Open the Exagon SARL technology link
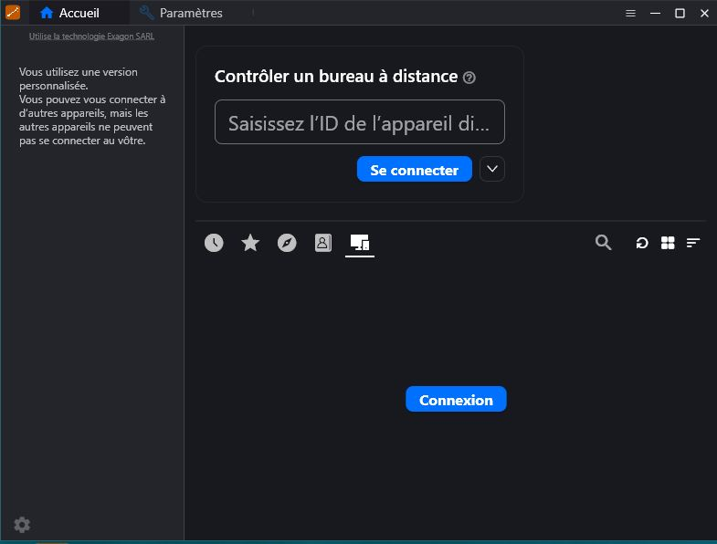Image resolution: width=717 pixels, height=544 pixels. click(x=91, y=37)
